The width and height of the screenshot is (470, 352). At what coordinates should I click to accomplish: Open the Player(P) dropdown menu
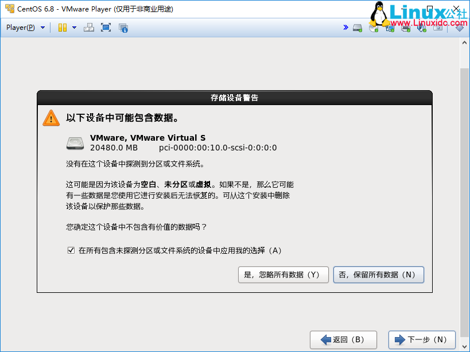[x=22, y=27]
